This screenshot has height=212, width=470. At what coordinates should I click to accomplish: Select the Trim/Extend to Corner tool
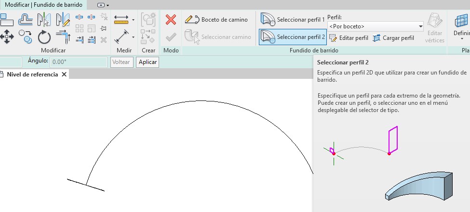pos(63,36)
